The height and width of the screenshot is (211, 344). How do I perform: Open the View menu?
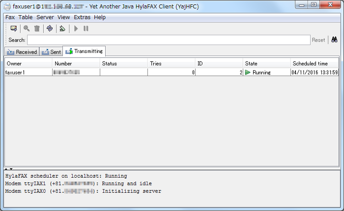63,17
